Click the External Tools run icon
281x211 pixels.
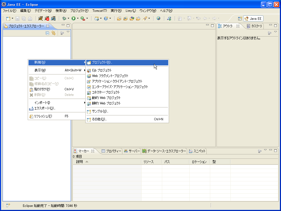(83, 18)
